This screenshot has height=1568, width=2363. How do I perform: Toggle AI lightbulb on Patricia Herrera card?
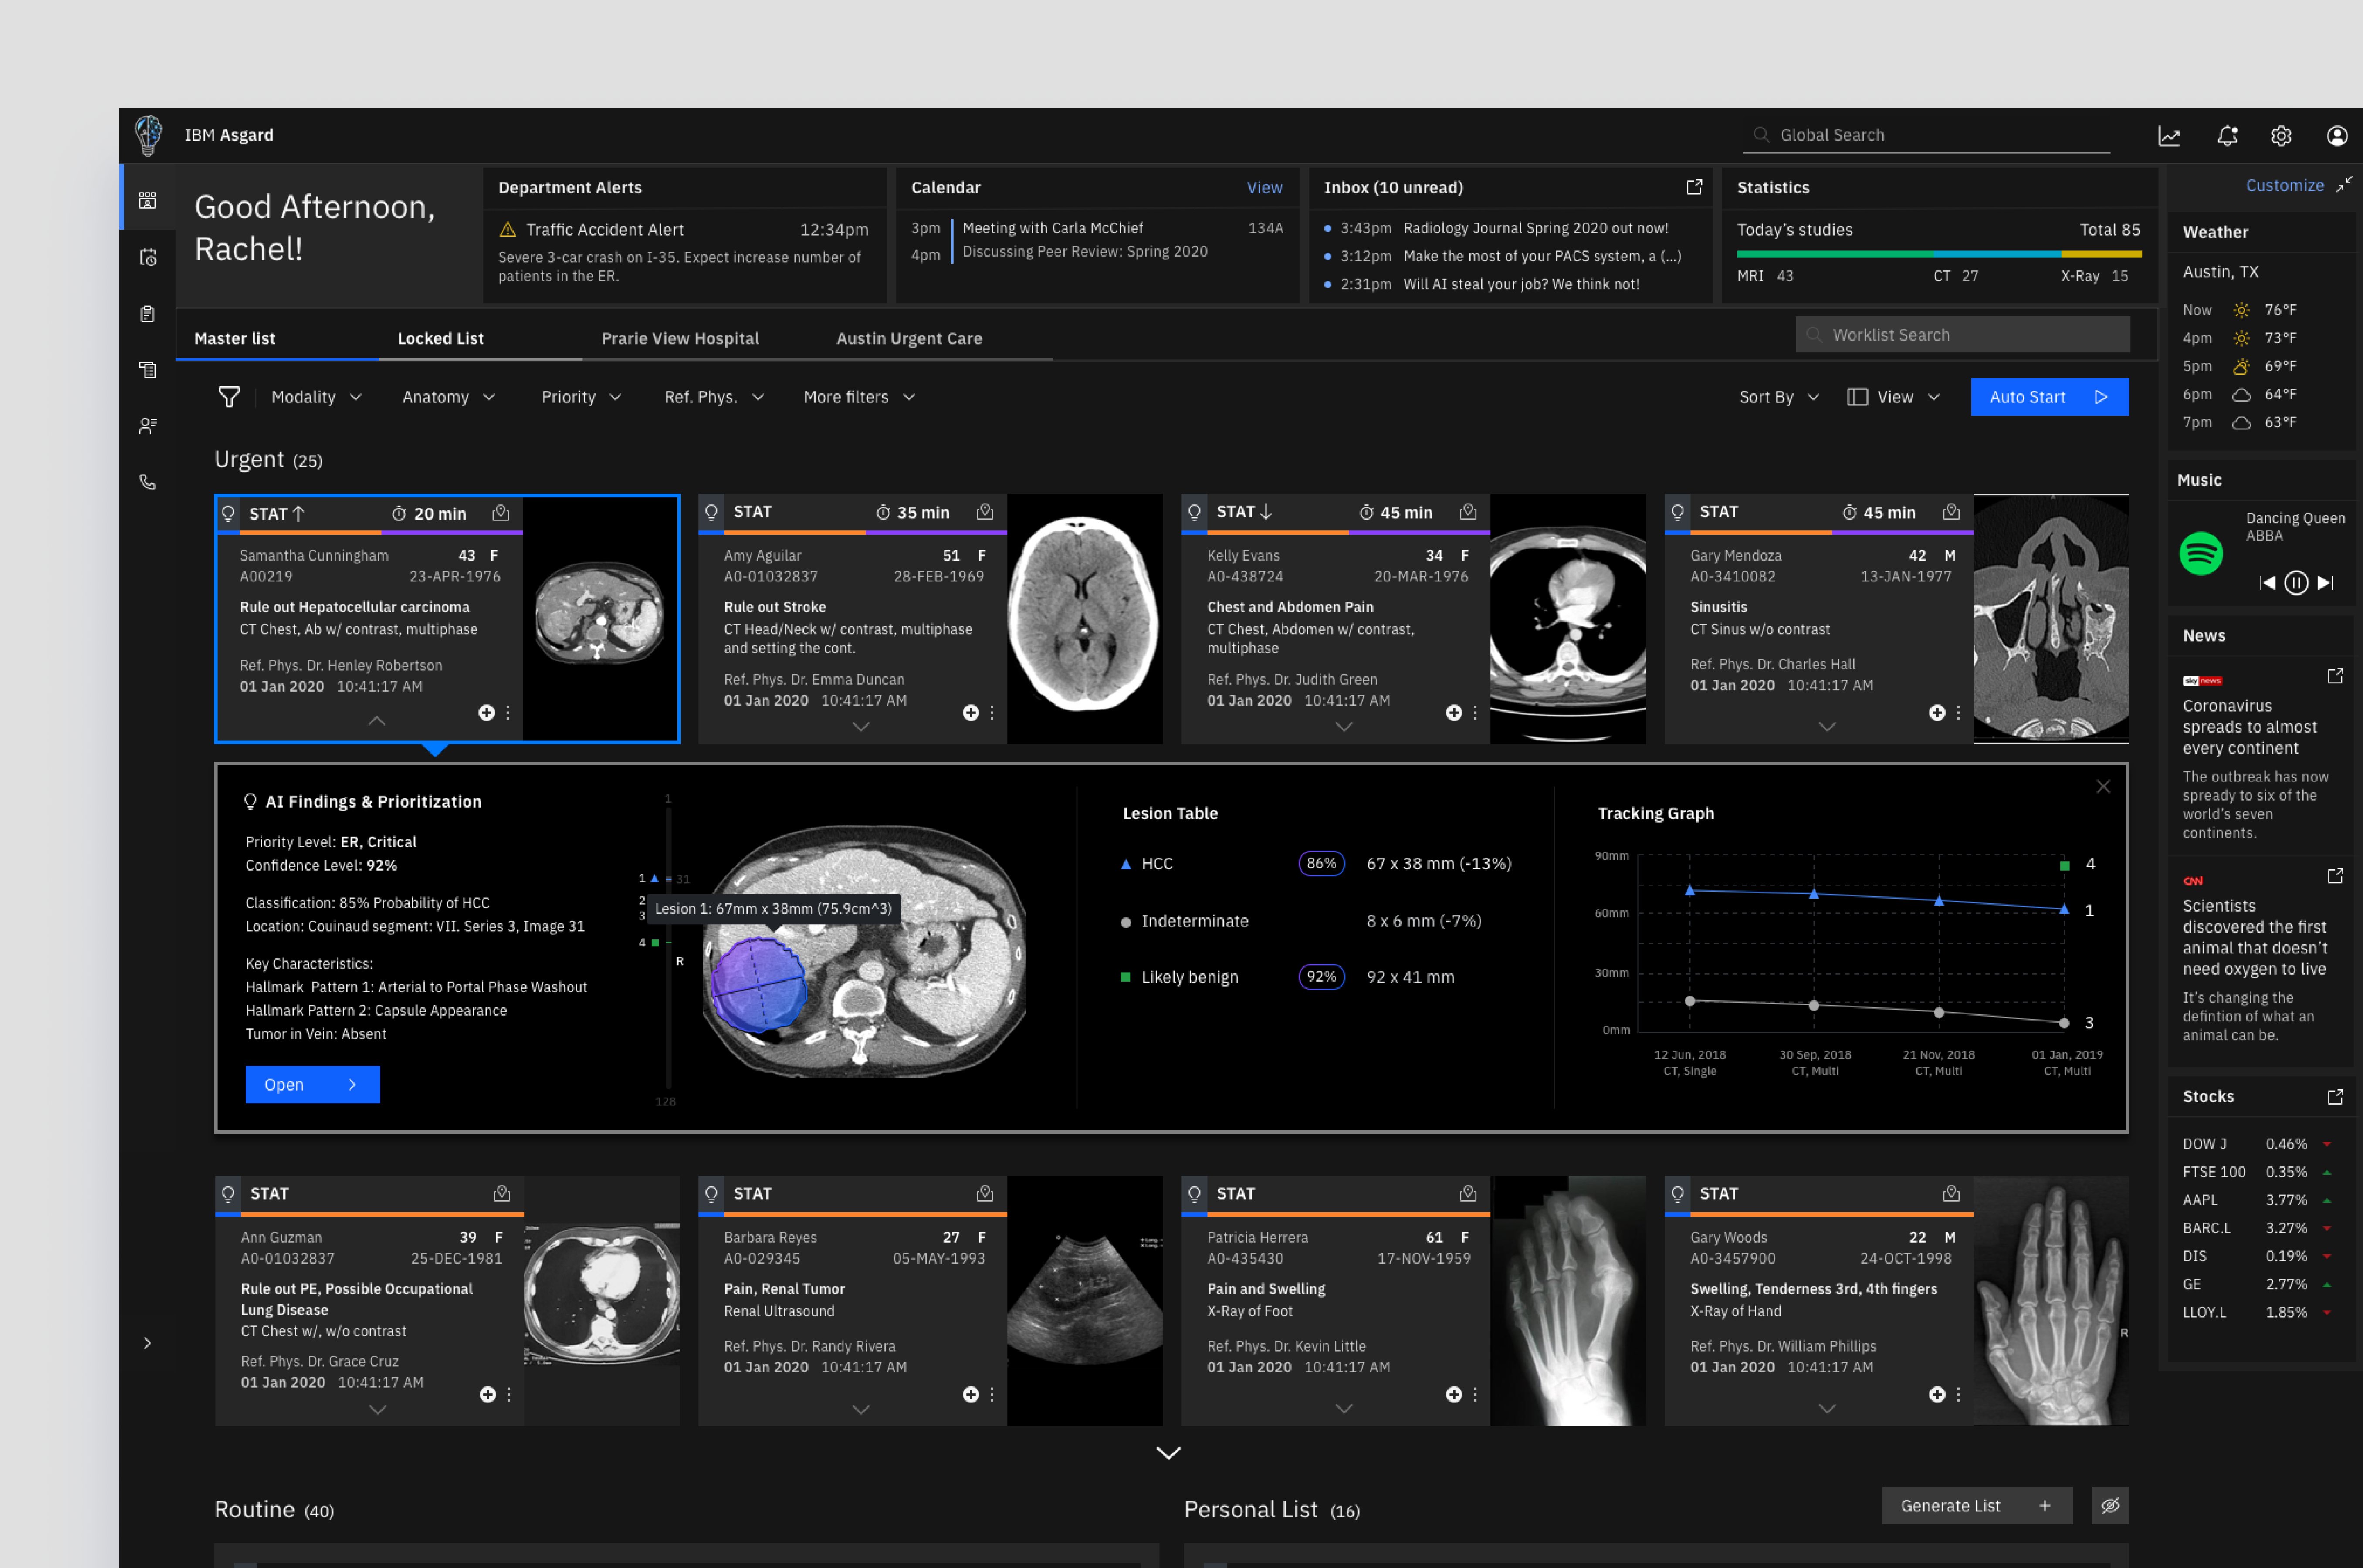[1194, 1194]
